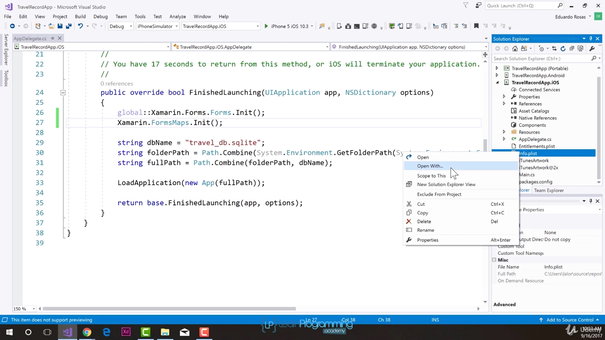Click inside the Search Solution Explorer field
This screenshot has height=340, width=605.
(x=541, y=59)
